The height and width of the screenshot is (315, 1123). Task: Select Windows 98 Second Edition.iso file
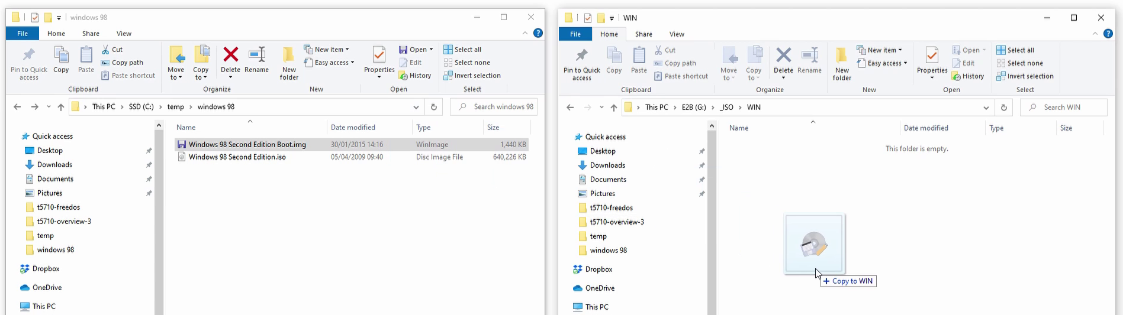[x=237, y=157]
